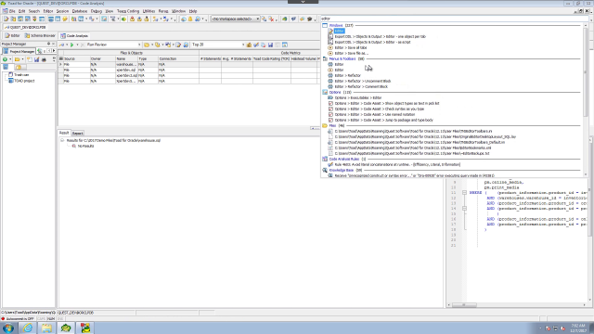Open the Team Coding menu

(128, 11)
